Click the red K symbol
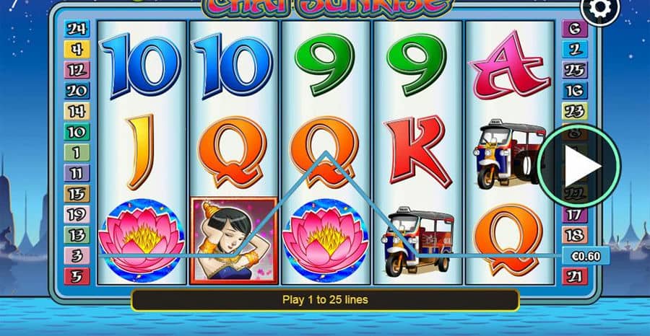 pyautogui.click(x=417, y=151)
